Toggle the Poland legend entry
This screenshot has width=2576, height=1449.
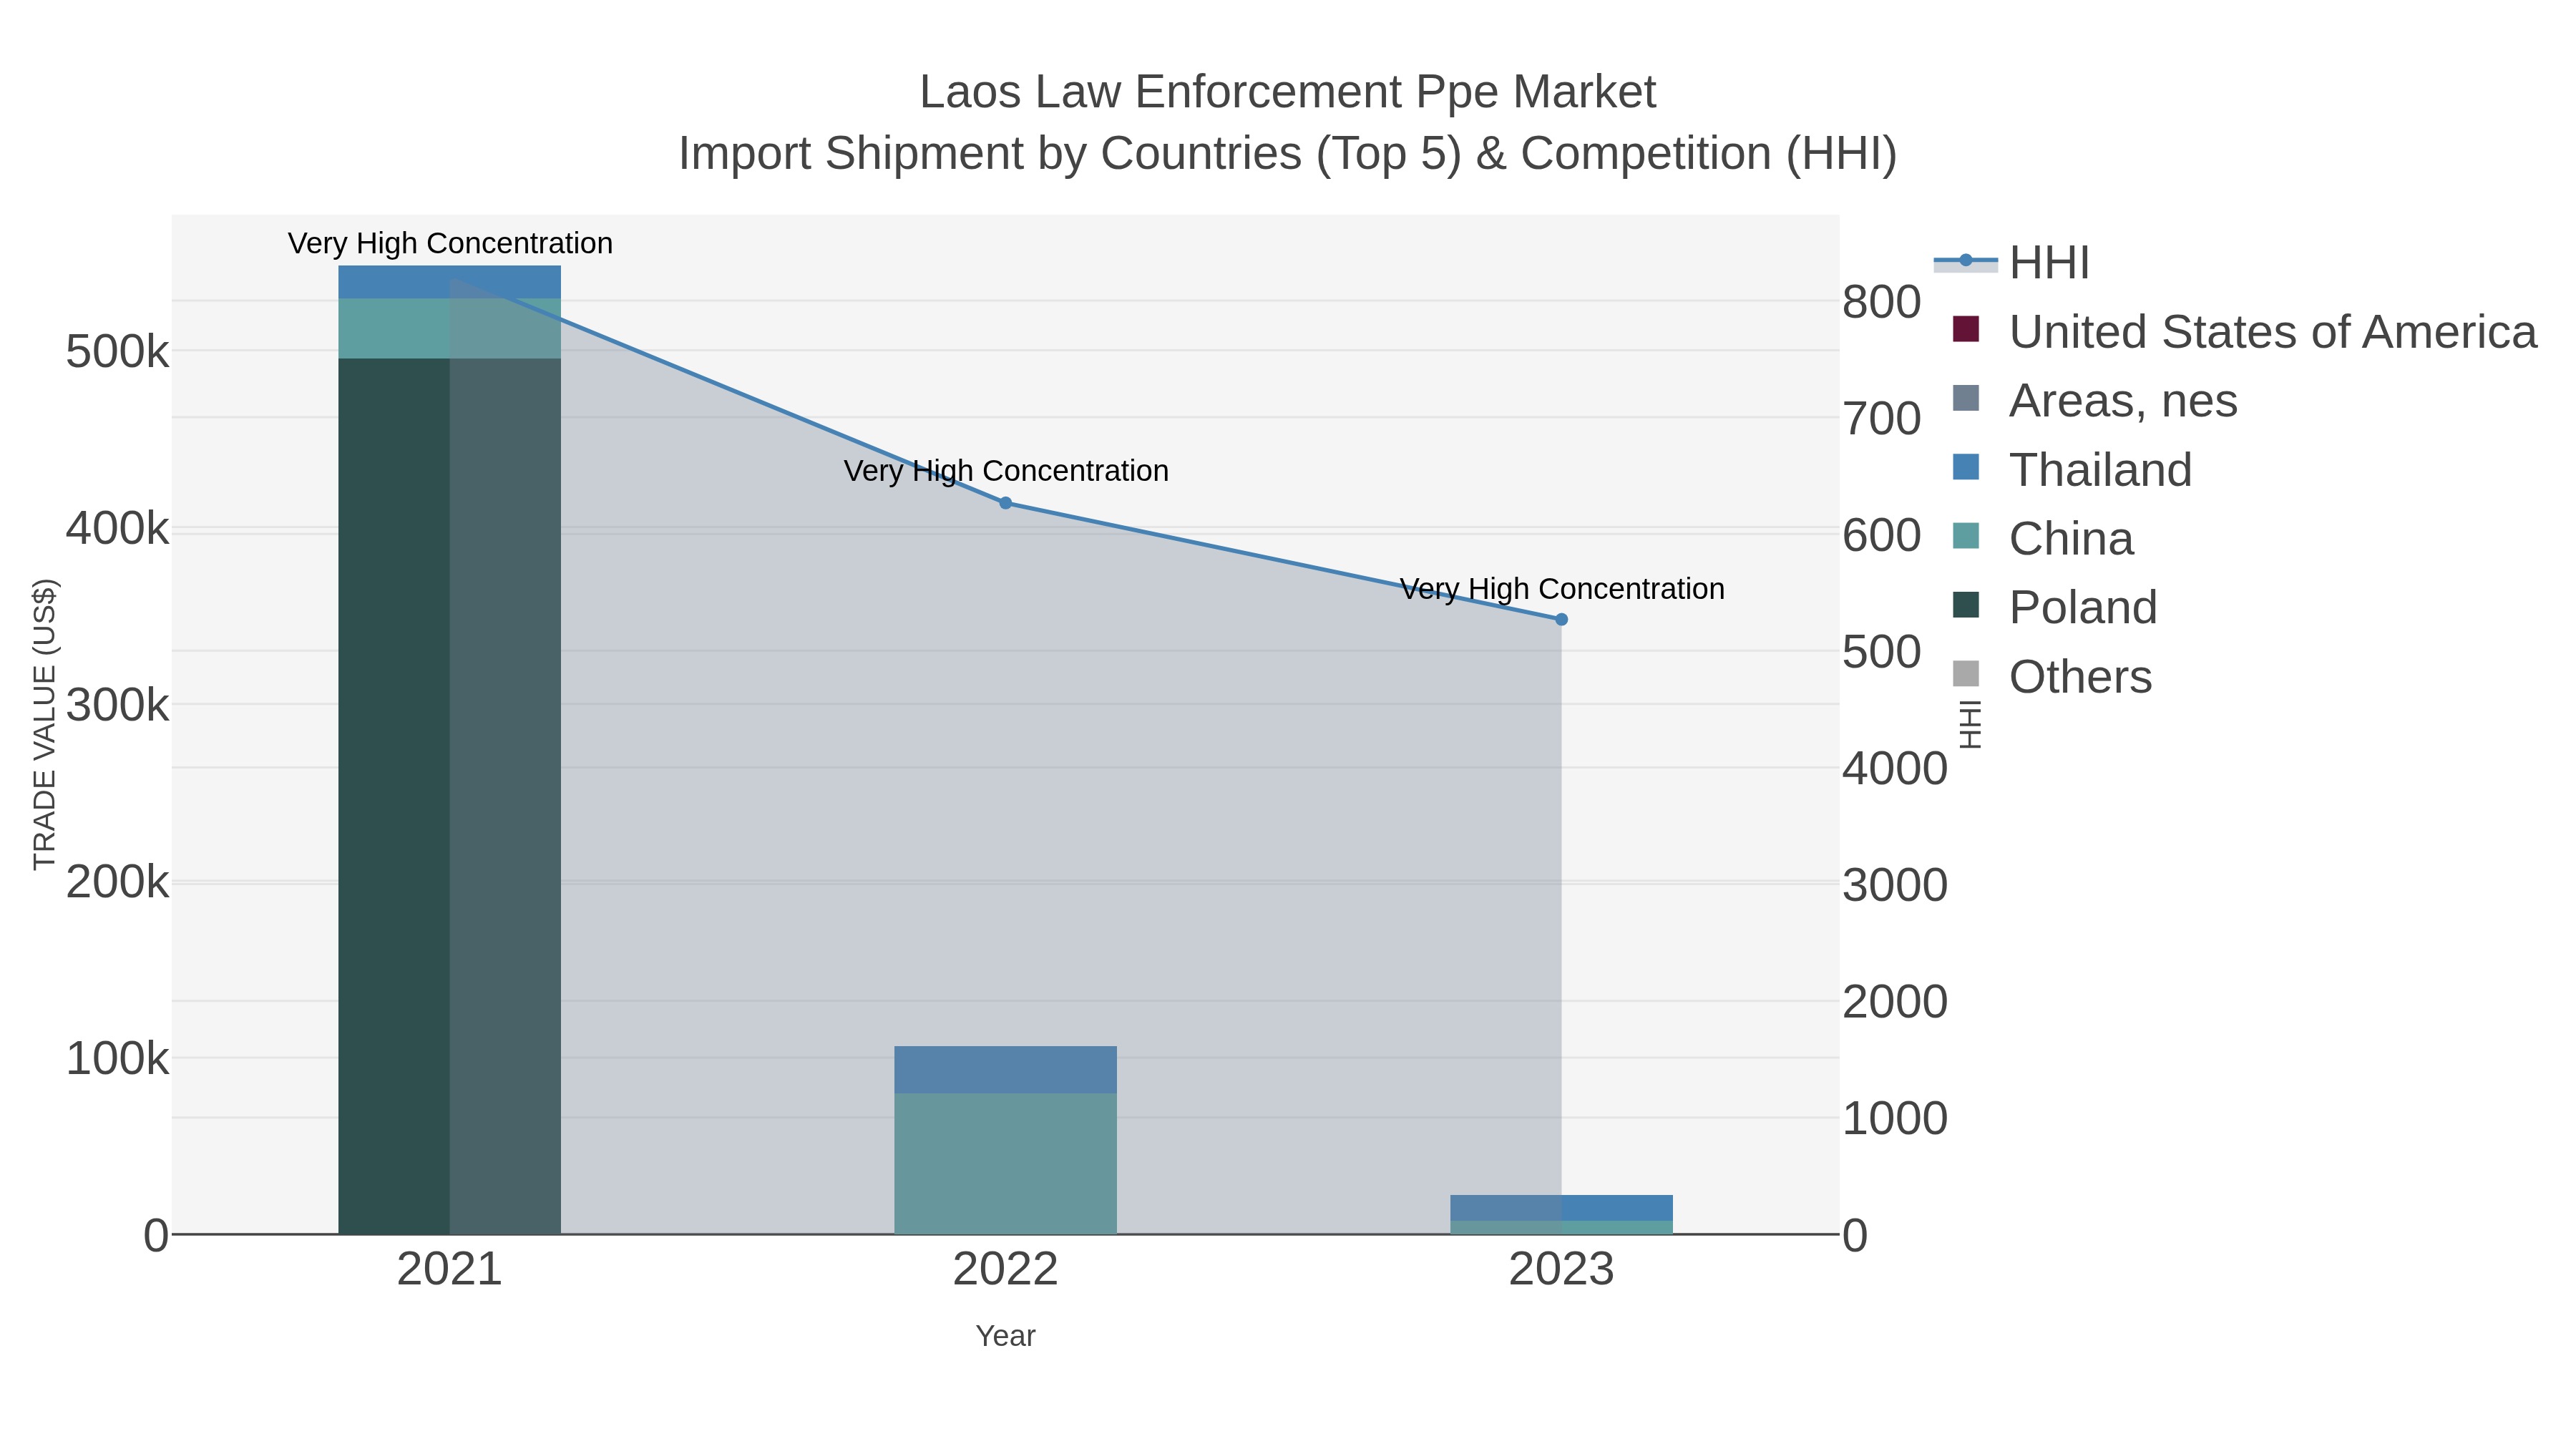click(2054, 608)
